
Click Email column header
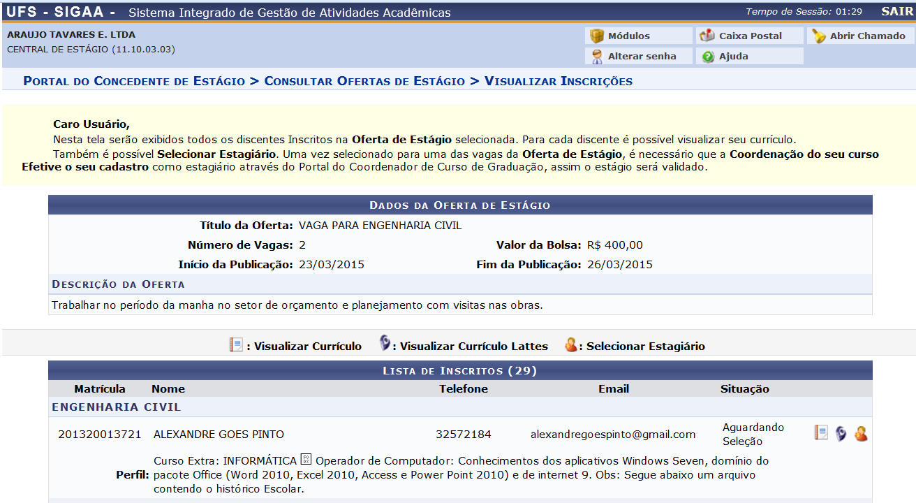click(x=614, y=389)
